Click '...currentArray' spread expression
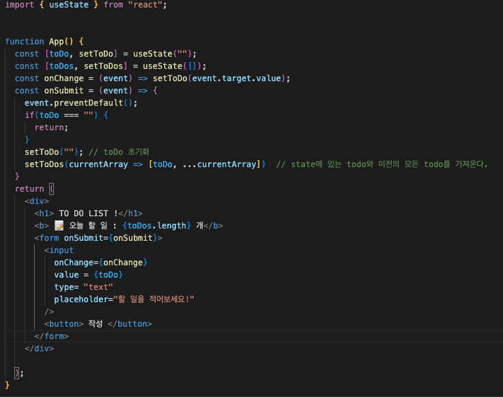Image resolution: width=503 pixels, height=397 pixels. click(219, 164)
